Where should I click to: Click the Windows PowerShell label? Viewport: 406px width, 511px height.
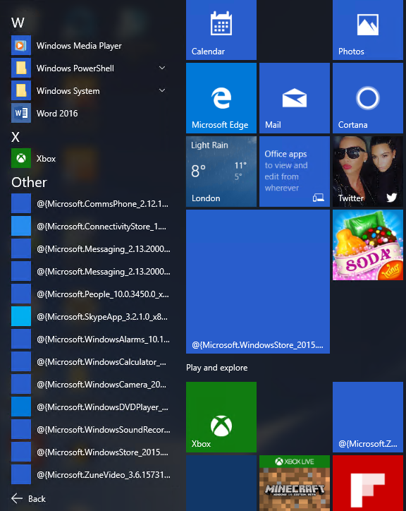pyautogui.click(x=75, y=68)
